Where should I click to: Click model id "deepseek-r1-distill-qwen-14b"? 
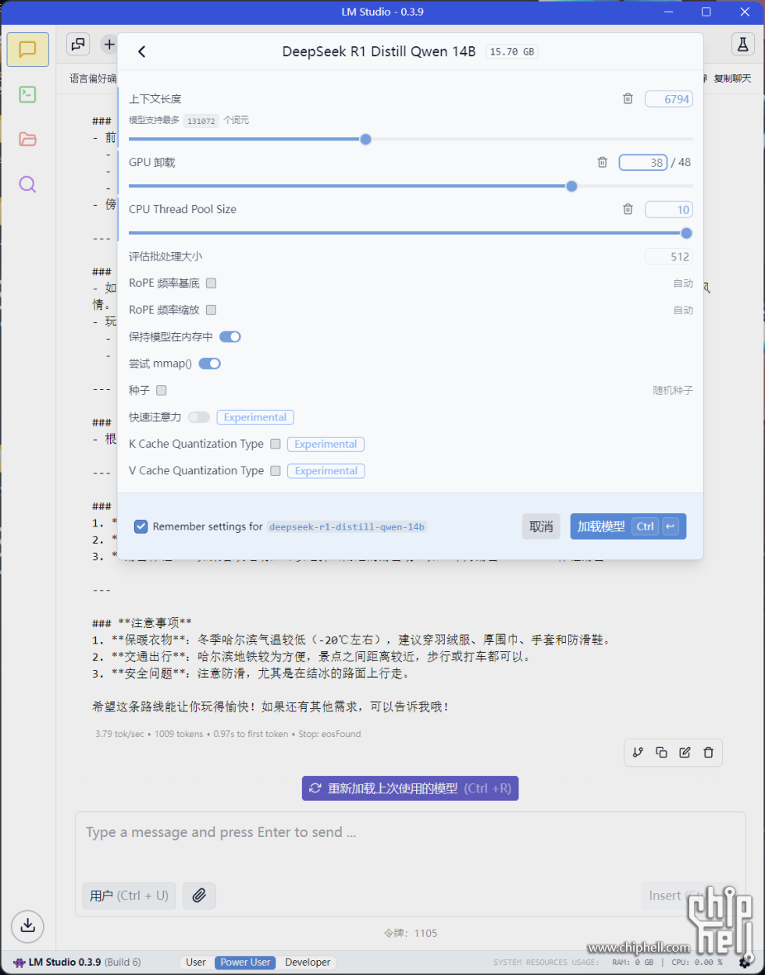tap(347, 527)
